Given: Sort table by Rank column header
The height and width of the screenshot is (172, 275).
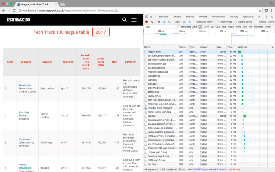Looking at the screenshot, I should [x=10, y=62].
